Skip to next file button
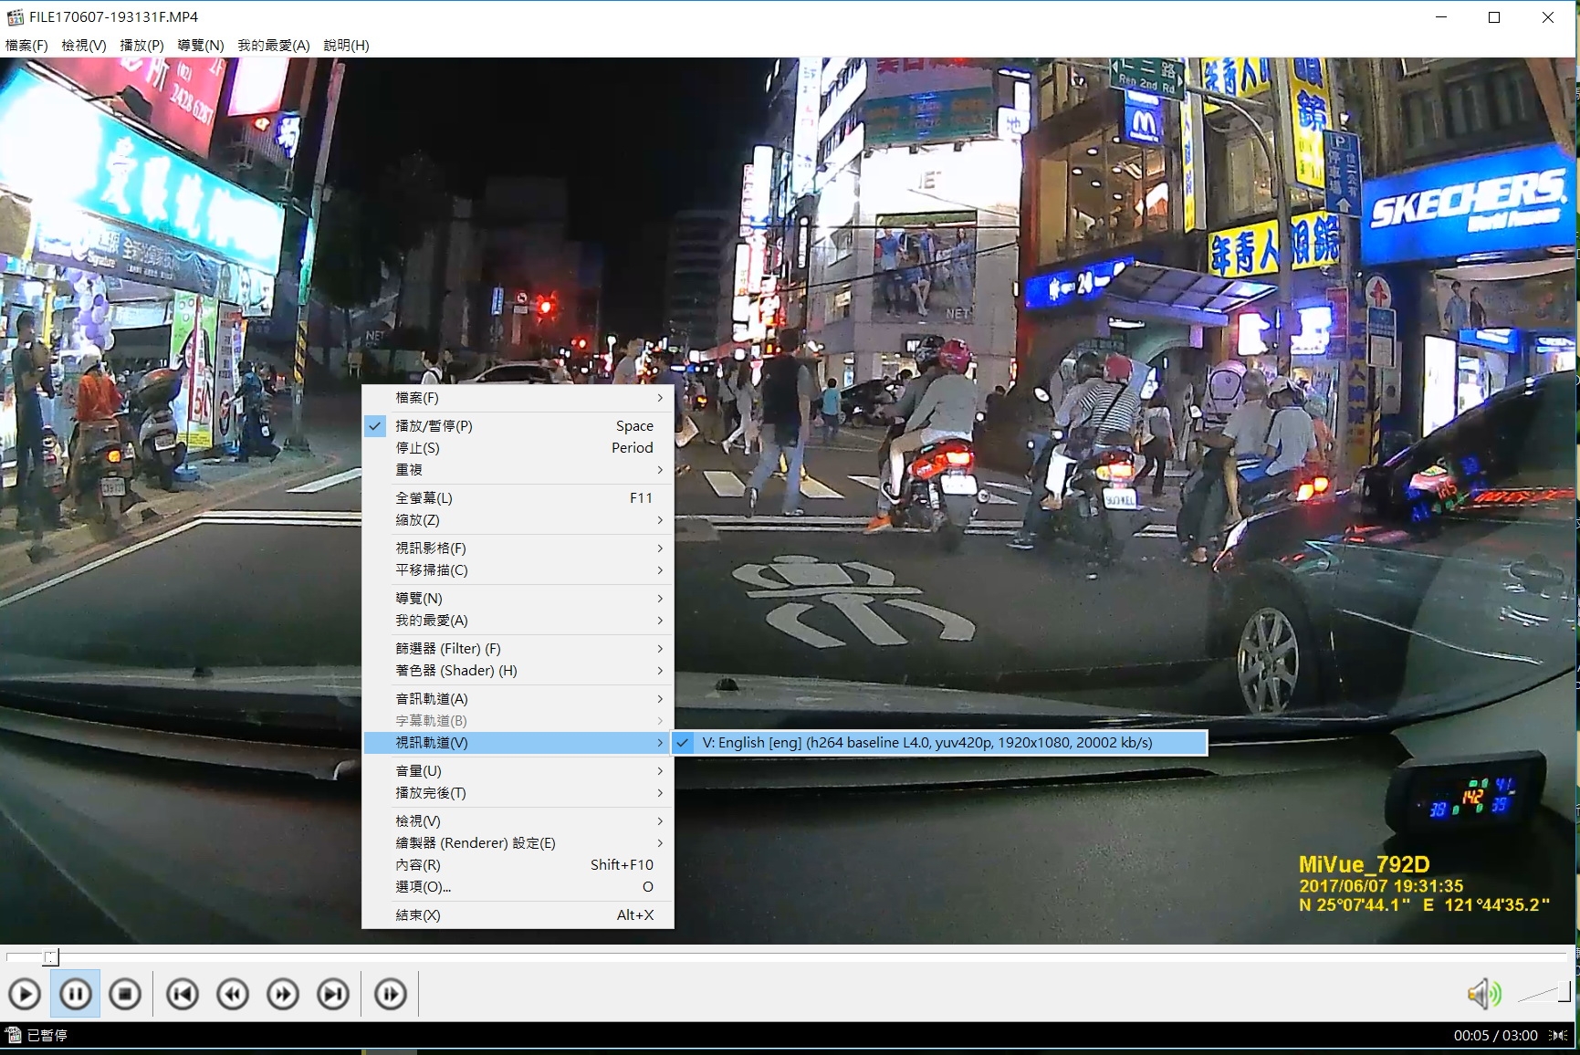Screen dimensions: 1580x1055 (333, 994)
